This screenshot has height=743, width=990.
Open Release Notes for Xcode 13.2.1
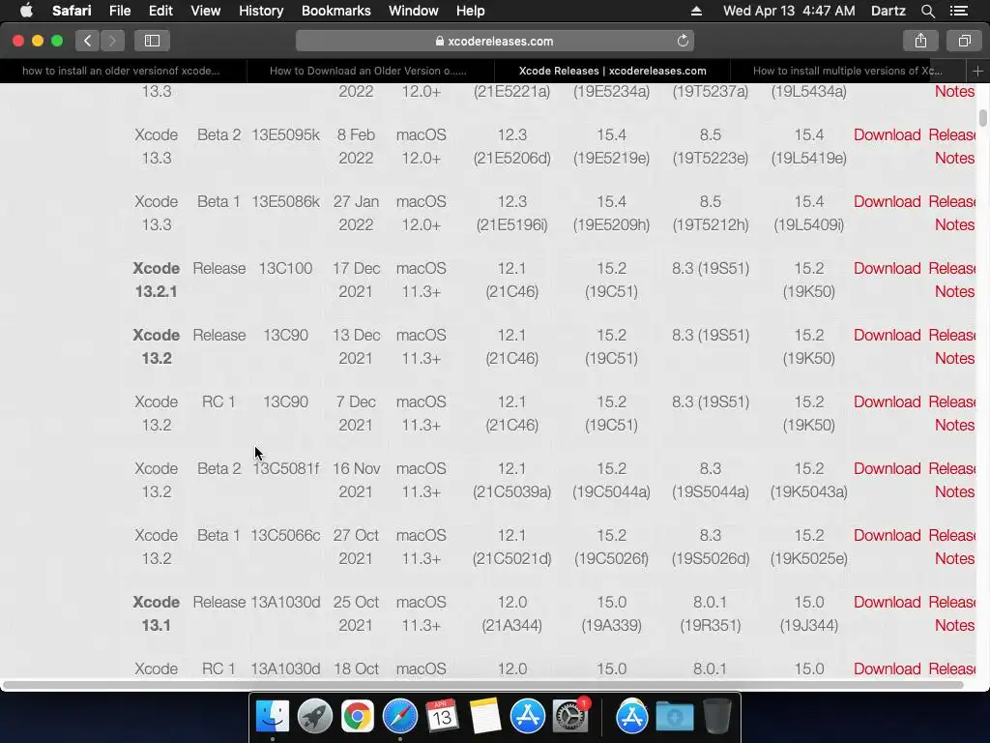952,280
